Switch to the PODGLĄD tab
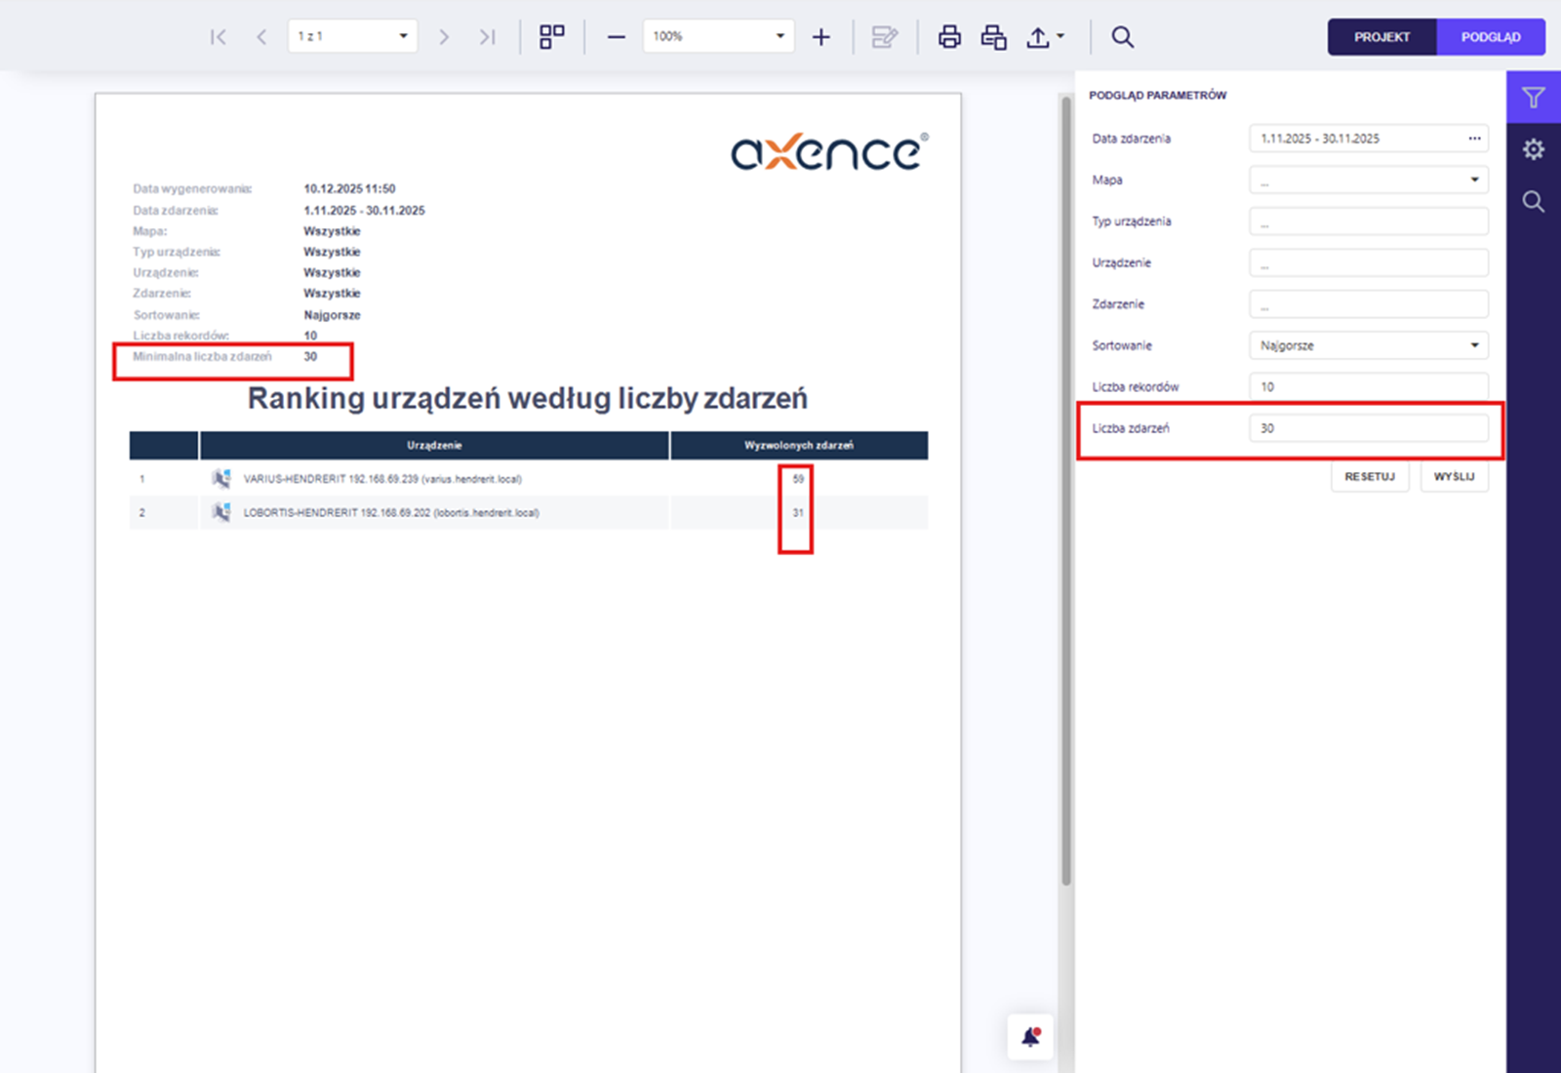This screenshot has height=1073, width=1561. click(x=1490, y=37)
